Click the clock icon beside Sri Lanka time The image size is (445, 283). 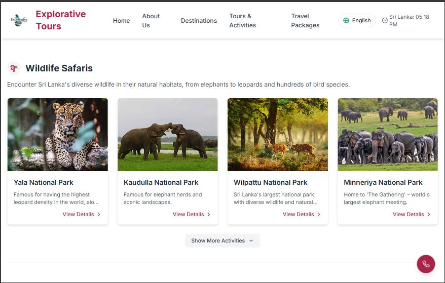tap(385, 20)
